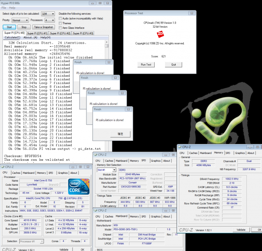Open the Processor #1 selection dropdown

tap(32, 241)
